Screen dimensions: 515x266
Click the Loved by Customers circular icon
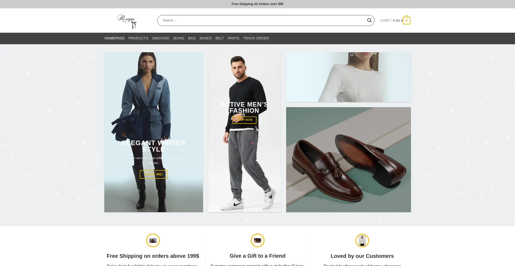pyautogui.click(x=362, y=240)
